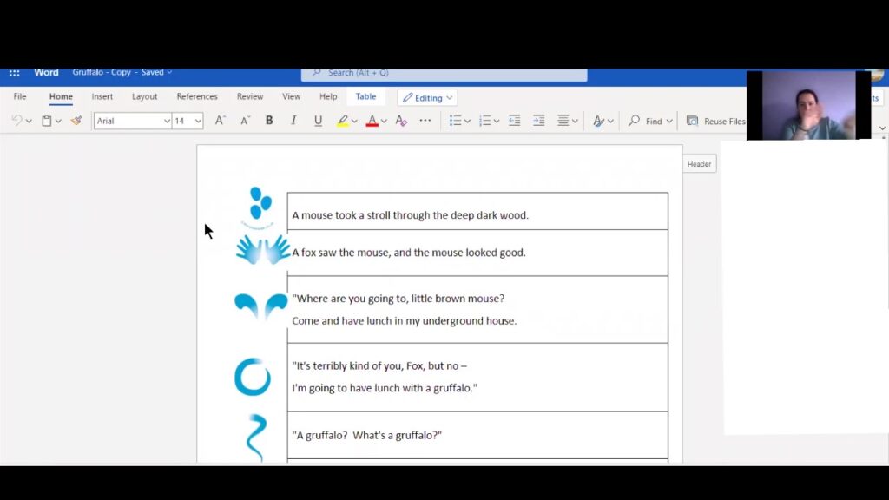
Task: Switch to the Home tab
Action: click(x=61, y=96)
